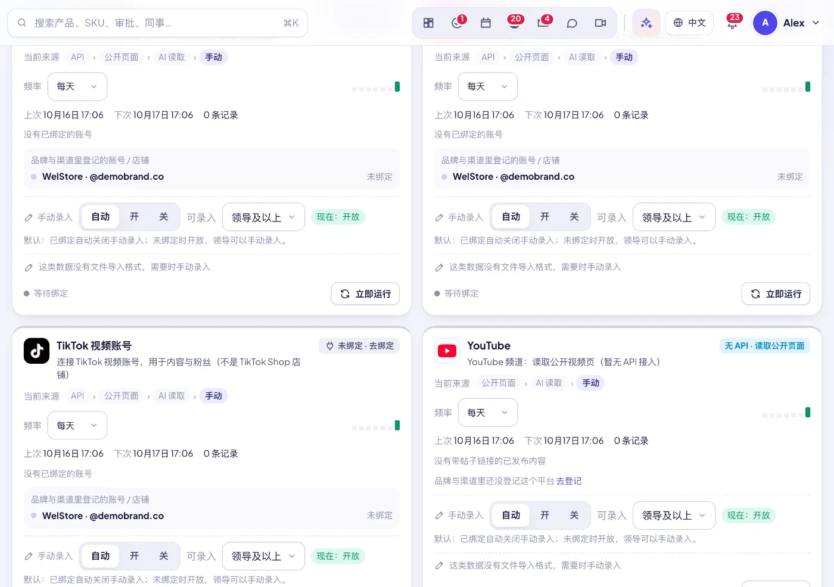Open the inbox icon with badge 20
Viewport: 834px width, 587px height.
click(515, 23)
